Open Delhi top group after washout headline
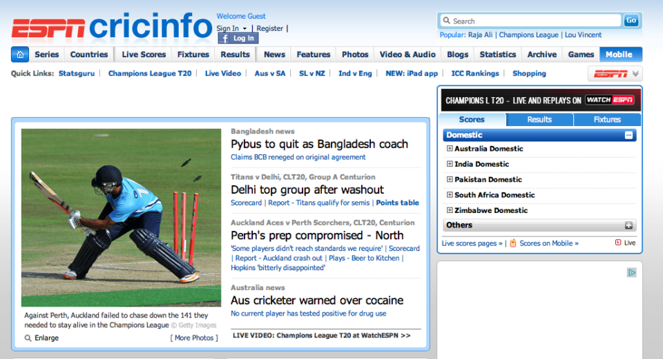 tap(307, 189)
